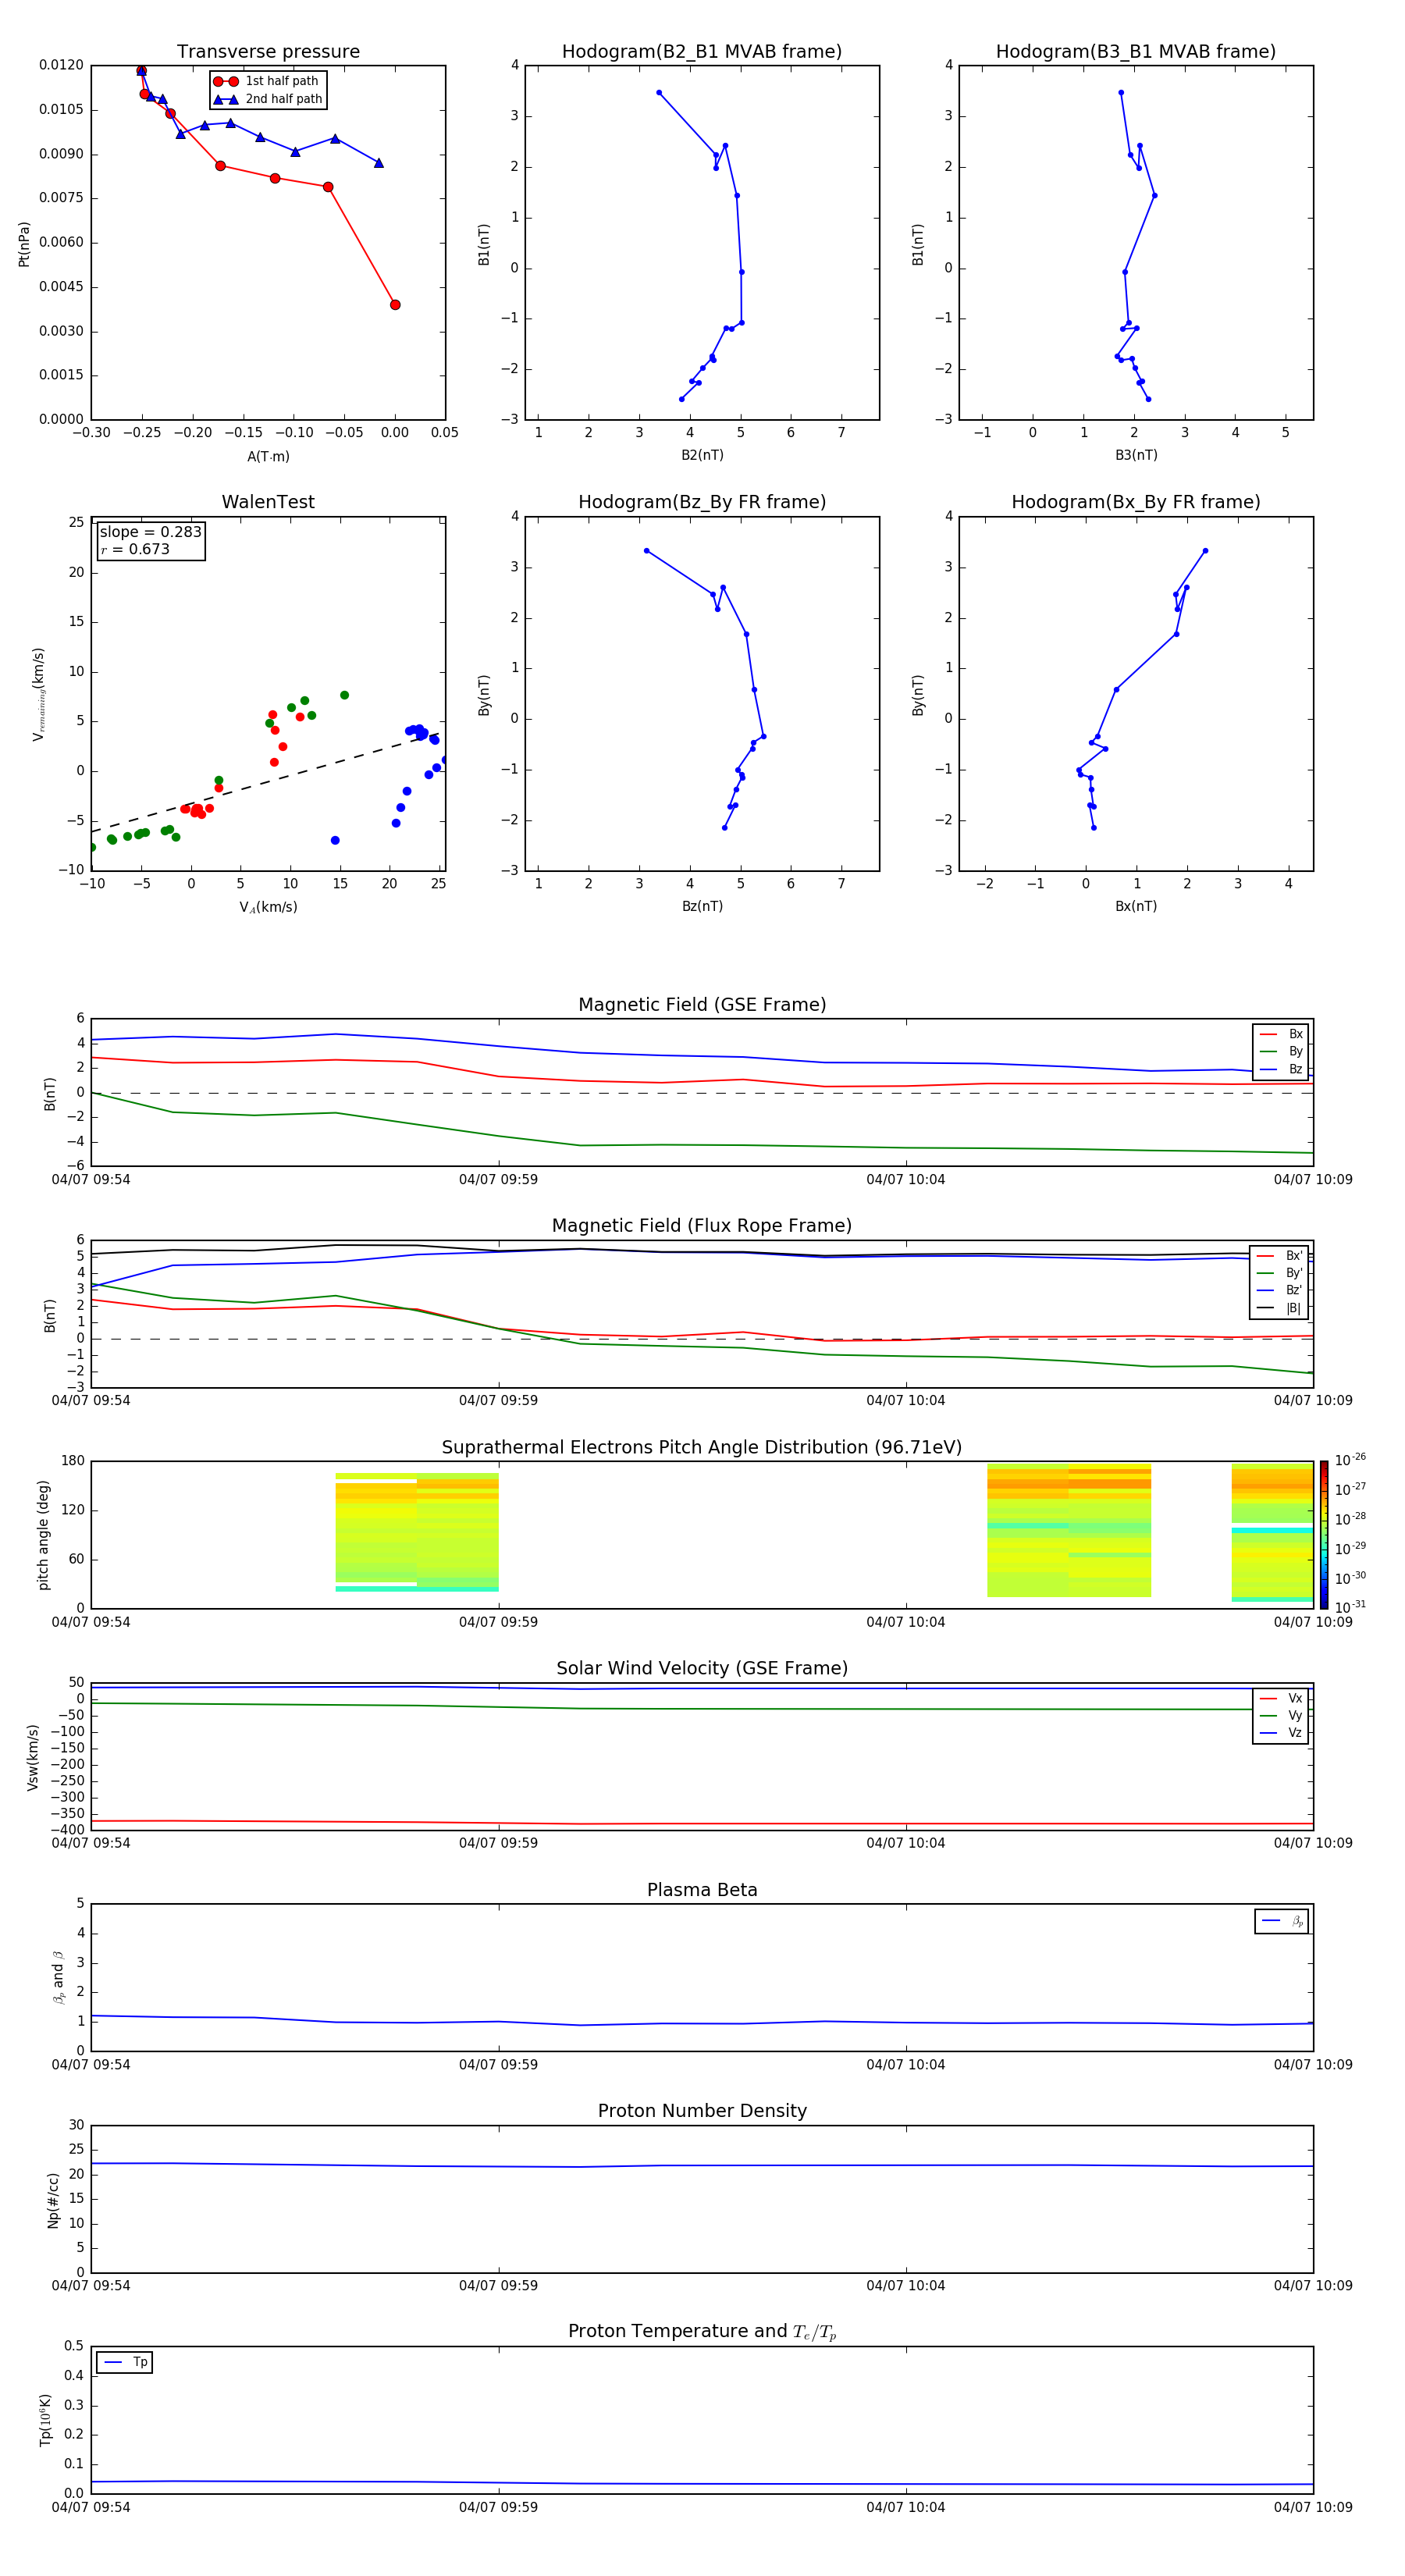Image resolution: width=1405 pixels, height=2576 pixels.
Task: Click the "Proton Temperature and Te/Tp" title
Action: (702, 2332)
